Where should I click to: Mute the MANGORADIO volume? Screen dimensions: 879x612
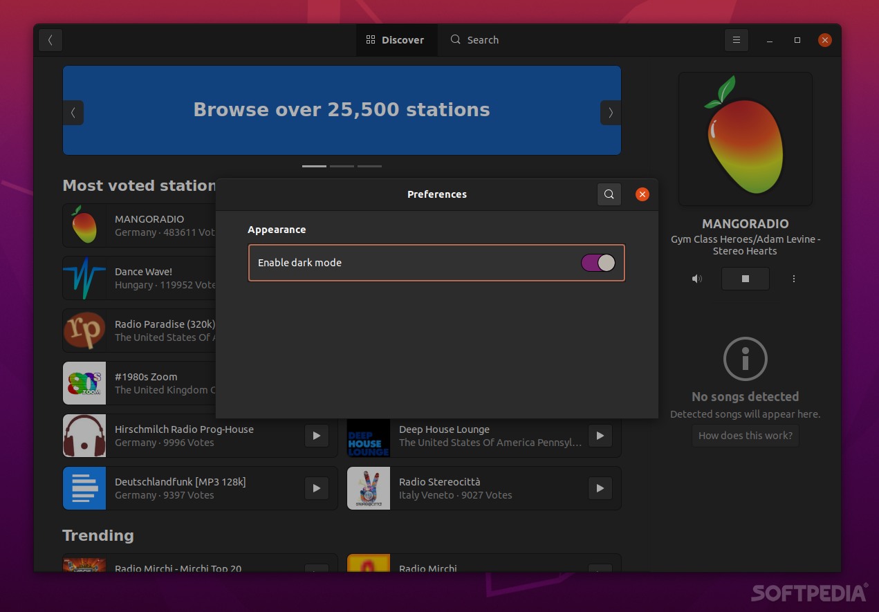[697, 279]
